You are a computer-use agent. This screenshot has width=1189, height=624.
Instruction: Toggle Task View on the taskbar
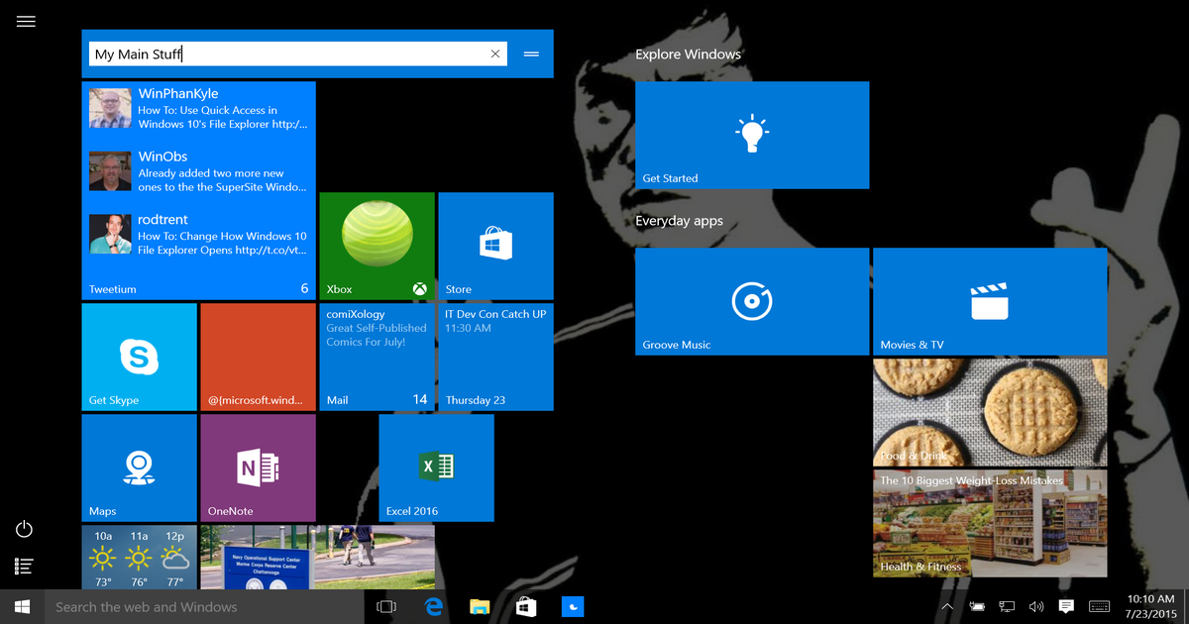click(x=385, y=606)
